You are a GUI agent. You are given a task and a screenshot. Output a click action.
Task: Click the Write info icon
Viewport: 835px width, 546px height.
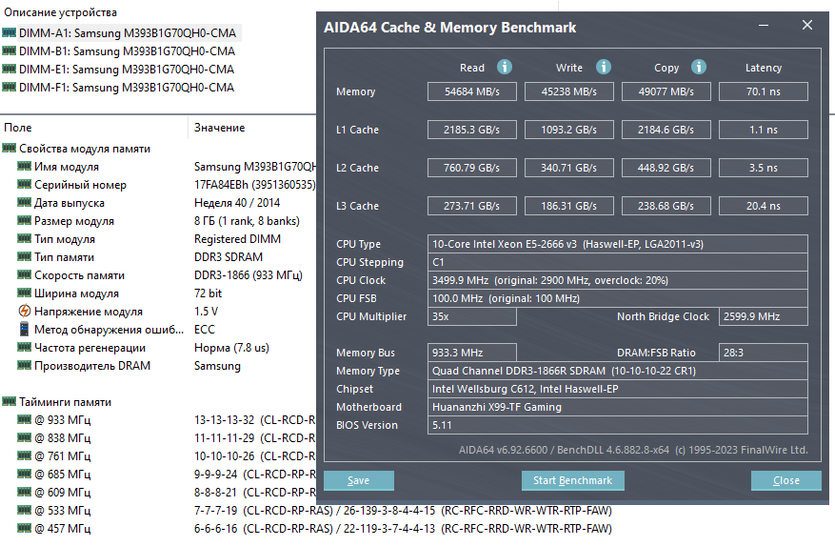(x=603, y=67)
